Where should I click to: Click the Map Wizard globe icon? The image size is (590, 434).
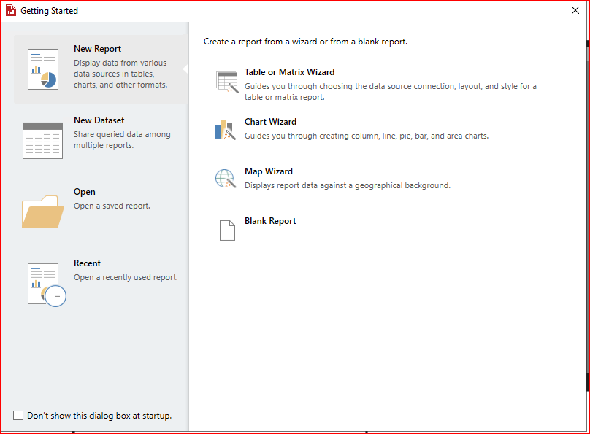click(x=226, y=179)
